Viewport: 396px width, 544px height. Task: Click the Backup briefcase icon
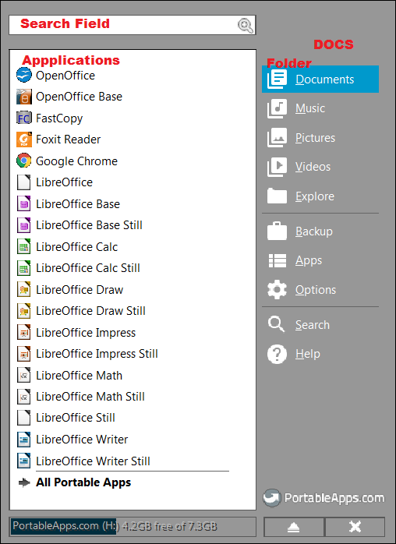(x=277, y=231)
